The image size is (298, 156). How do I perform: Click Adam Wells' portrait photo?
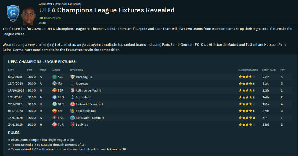[28, 15]
